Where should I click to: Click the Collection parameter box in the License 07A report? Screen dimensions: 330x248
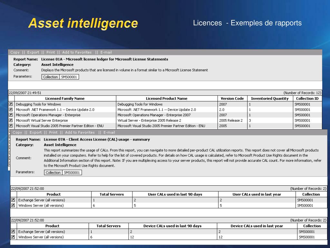click(53, 172)
